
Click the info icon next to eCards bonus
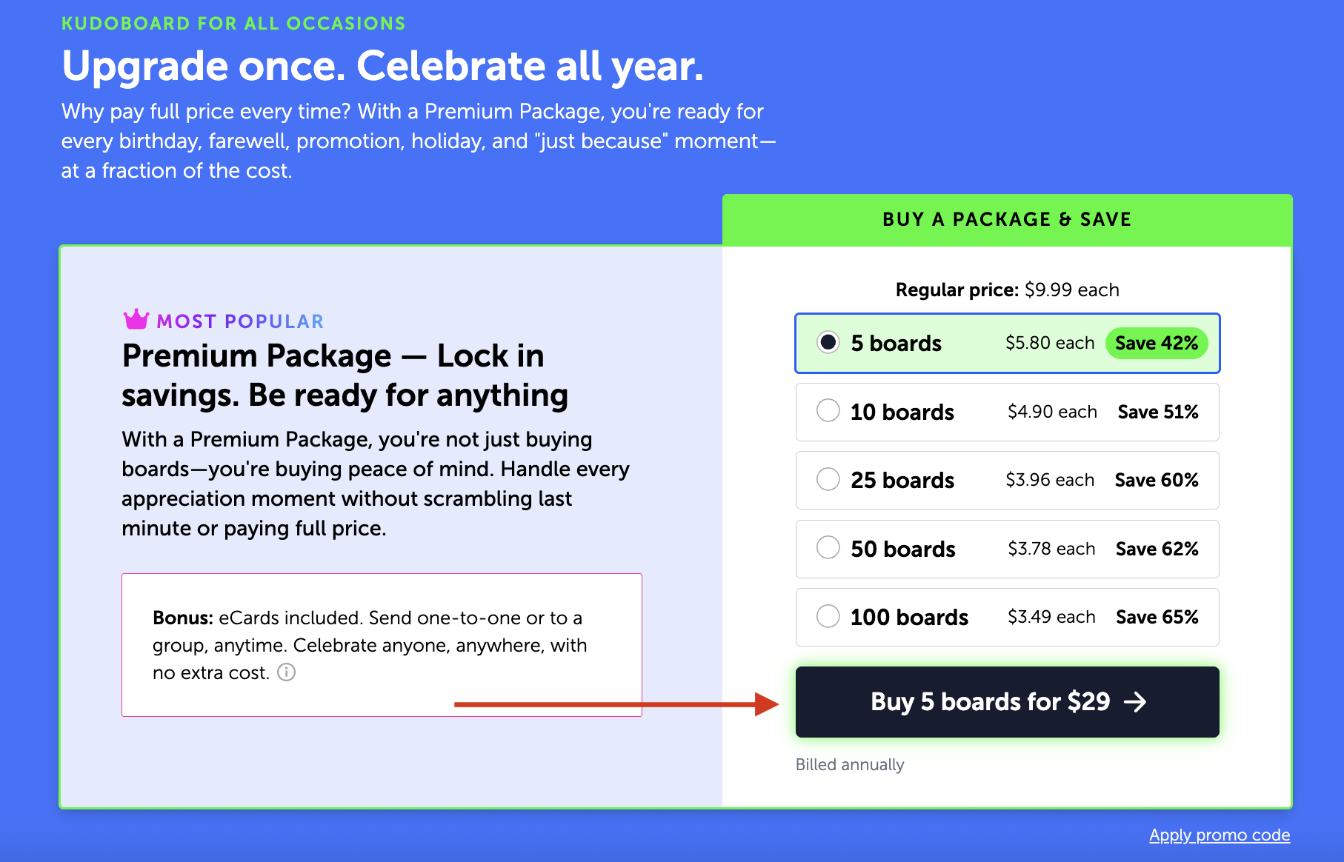[x=286, y=672]
